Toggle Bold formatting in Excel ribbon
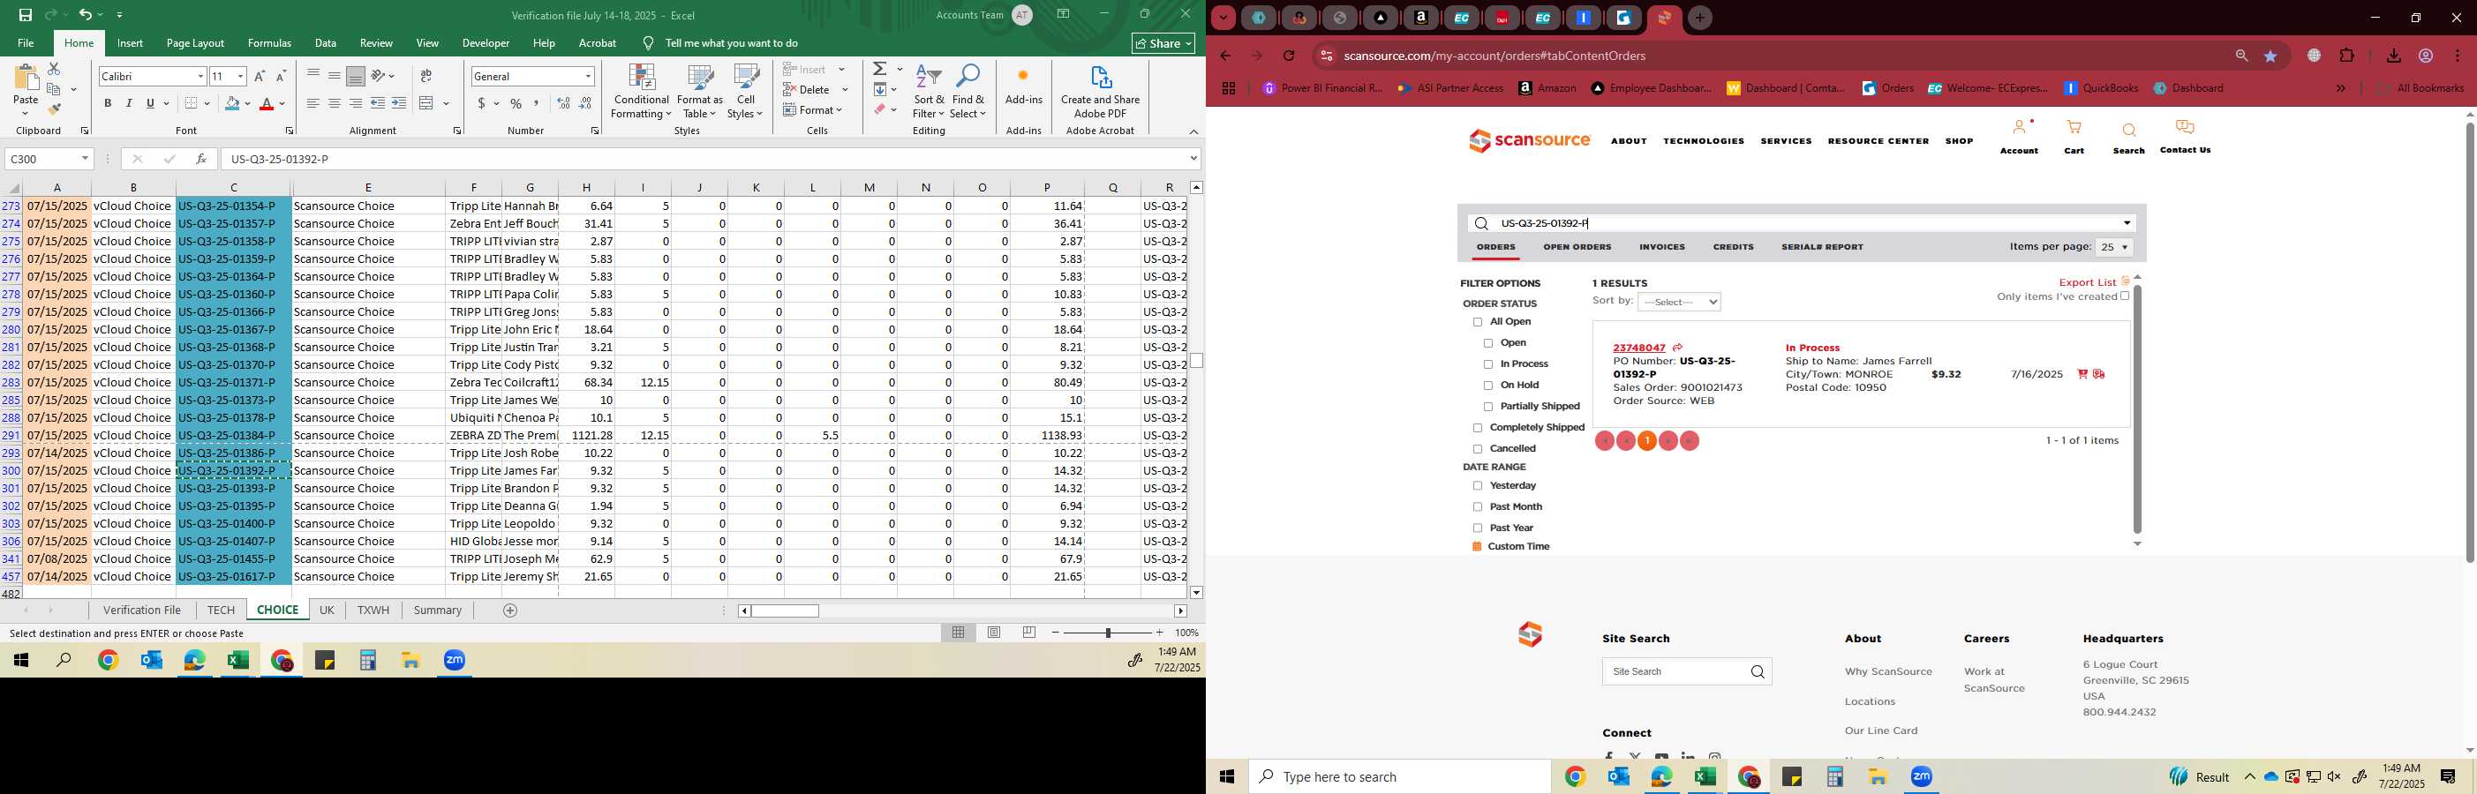This screenshot has width=2477, height=794. [108, 104]
